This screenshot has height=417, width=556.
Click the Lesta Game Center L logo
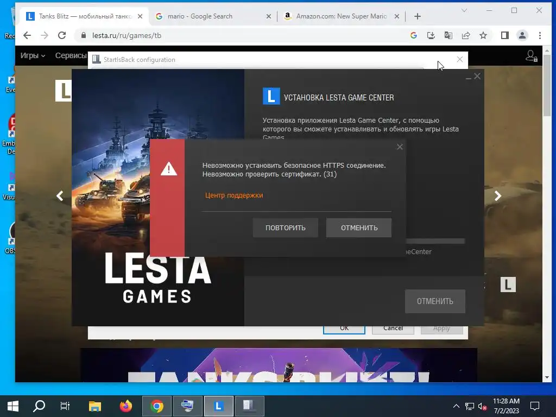(x=271, y=97)
